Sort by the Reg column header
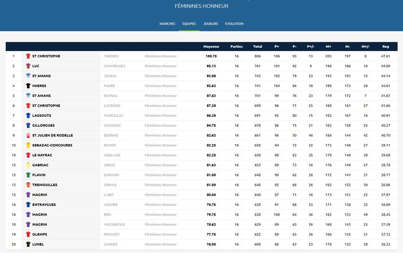 click(385, 47)
